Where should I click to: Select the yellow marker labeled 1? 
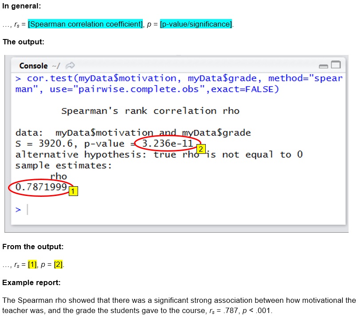coord(73,191)
